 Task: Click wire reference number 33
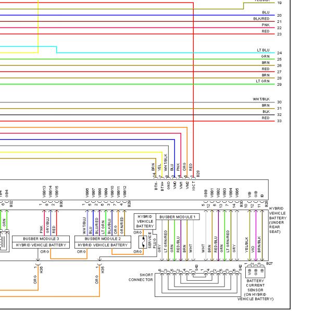(279, 121)
